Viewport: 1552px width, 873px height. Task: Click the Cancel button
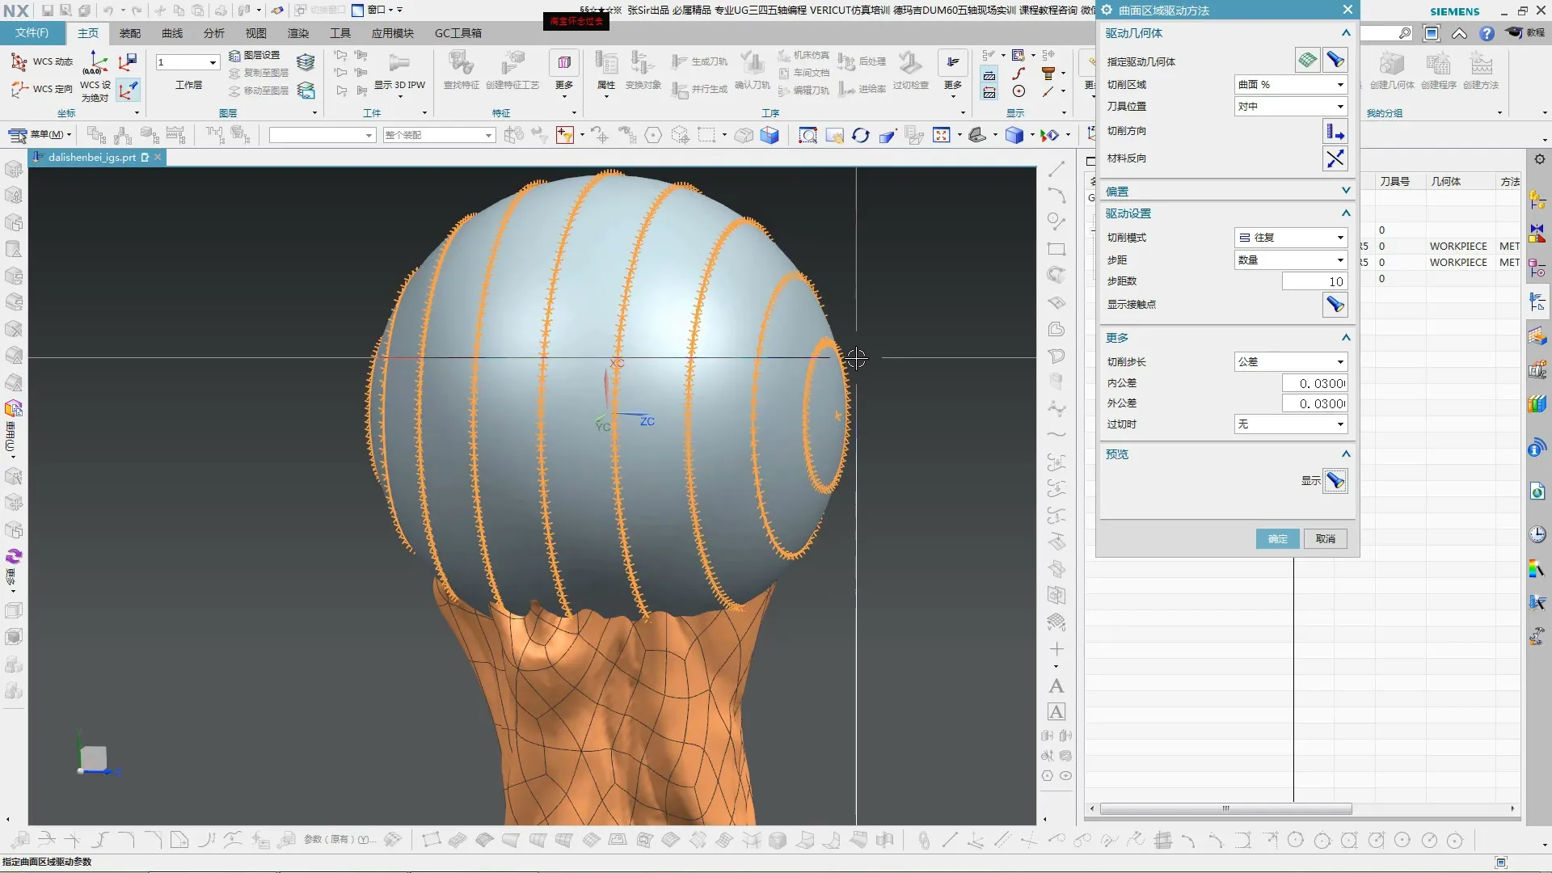point(1325,539)
